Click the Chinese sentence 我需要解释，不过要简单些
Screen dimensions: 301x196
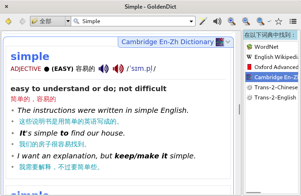pyautogui.click(x=60, y=167)
